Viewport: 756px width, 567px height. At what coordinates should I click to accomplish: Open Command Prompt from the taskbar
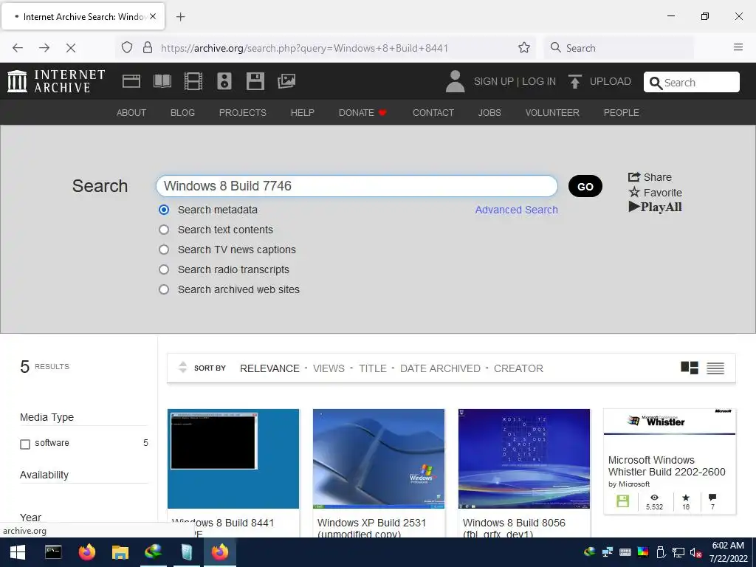pos(53,552)
